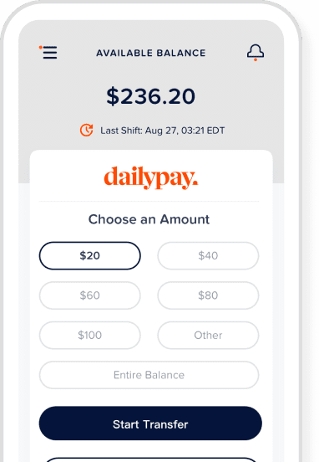Open notifications via the bell icon
319x462 pixels.
[x=256, y=52]
